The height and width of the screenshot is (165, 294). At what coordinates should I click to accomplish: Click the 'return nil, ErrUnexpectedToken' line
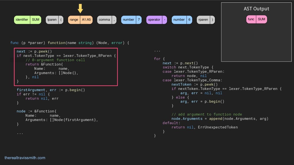pyautogui.click(x=204, y=127)
